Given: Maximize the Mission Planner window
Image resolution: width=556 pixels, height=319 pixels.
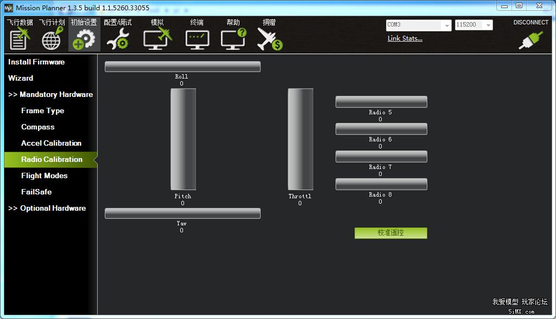Looking at the screenshot, I should [519, 6].
